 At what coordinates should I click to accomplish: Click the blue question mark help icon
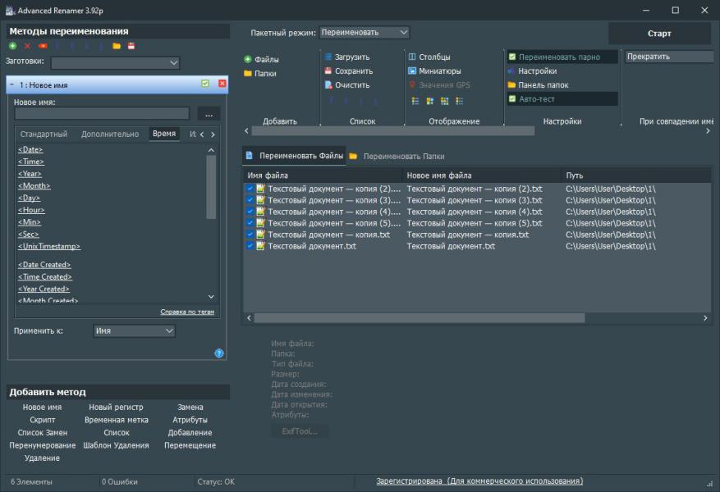219,353
